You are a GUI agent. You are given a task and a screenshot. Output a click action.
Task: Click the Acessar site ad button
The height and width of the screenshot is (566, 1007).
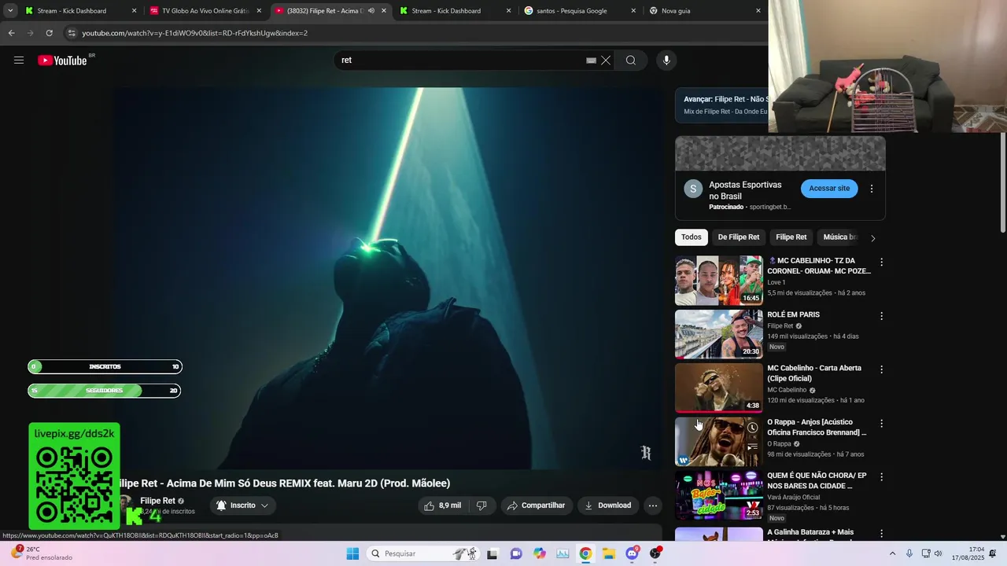[829, 189]
